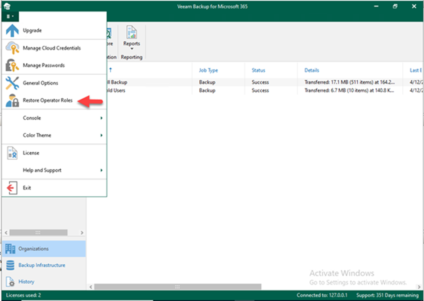
Task: Click navigation pane scroll right arrow
Action: (x=82, y=233)
